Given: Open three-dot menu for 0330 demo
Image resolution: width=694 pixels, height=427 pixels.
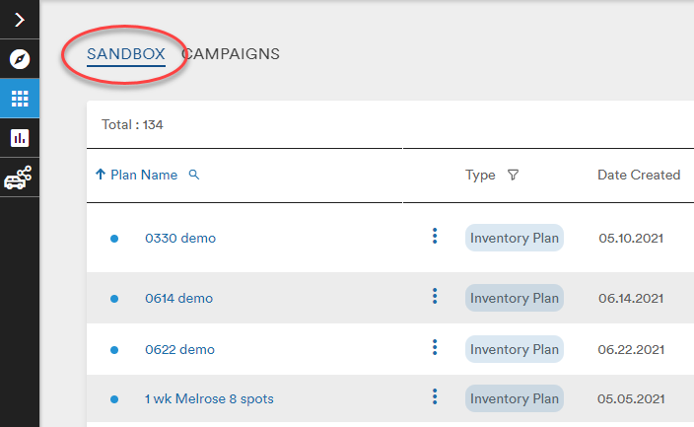Looking at the screenshot, I should tap(435, 236).
